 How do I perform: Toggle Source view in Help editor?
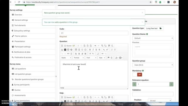coord(68,97)
